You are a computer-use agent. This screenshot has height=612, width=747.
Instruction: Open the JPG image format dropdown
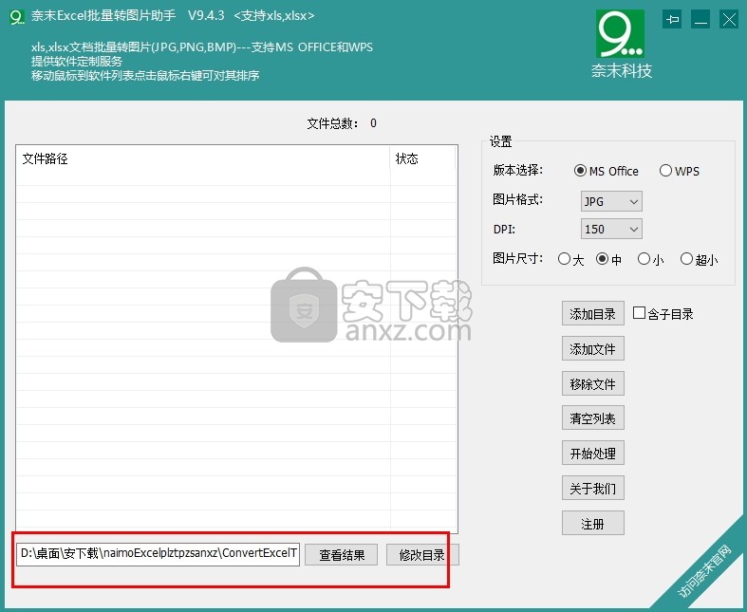[611, 201]
